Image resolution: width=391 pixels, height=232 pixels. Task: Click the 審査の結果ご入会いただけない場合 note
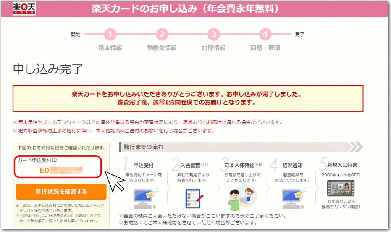202,216
